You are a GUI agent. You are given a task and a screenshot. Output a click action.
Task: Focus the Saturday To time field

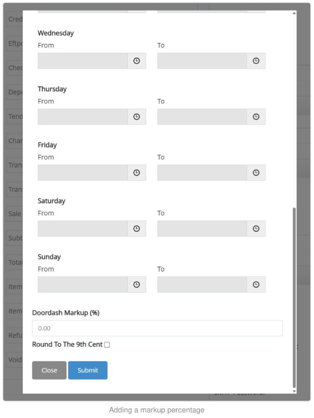[x=202, y=228]
